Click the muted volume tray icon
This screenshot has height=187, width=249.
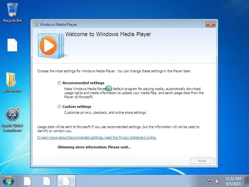click(217, 181)
